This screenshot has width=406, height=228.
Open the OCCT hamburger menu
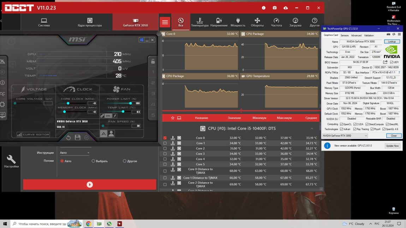click(165, 22)
